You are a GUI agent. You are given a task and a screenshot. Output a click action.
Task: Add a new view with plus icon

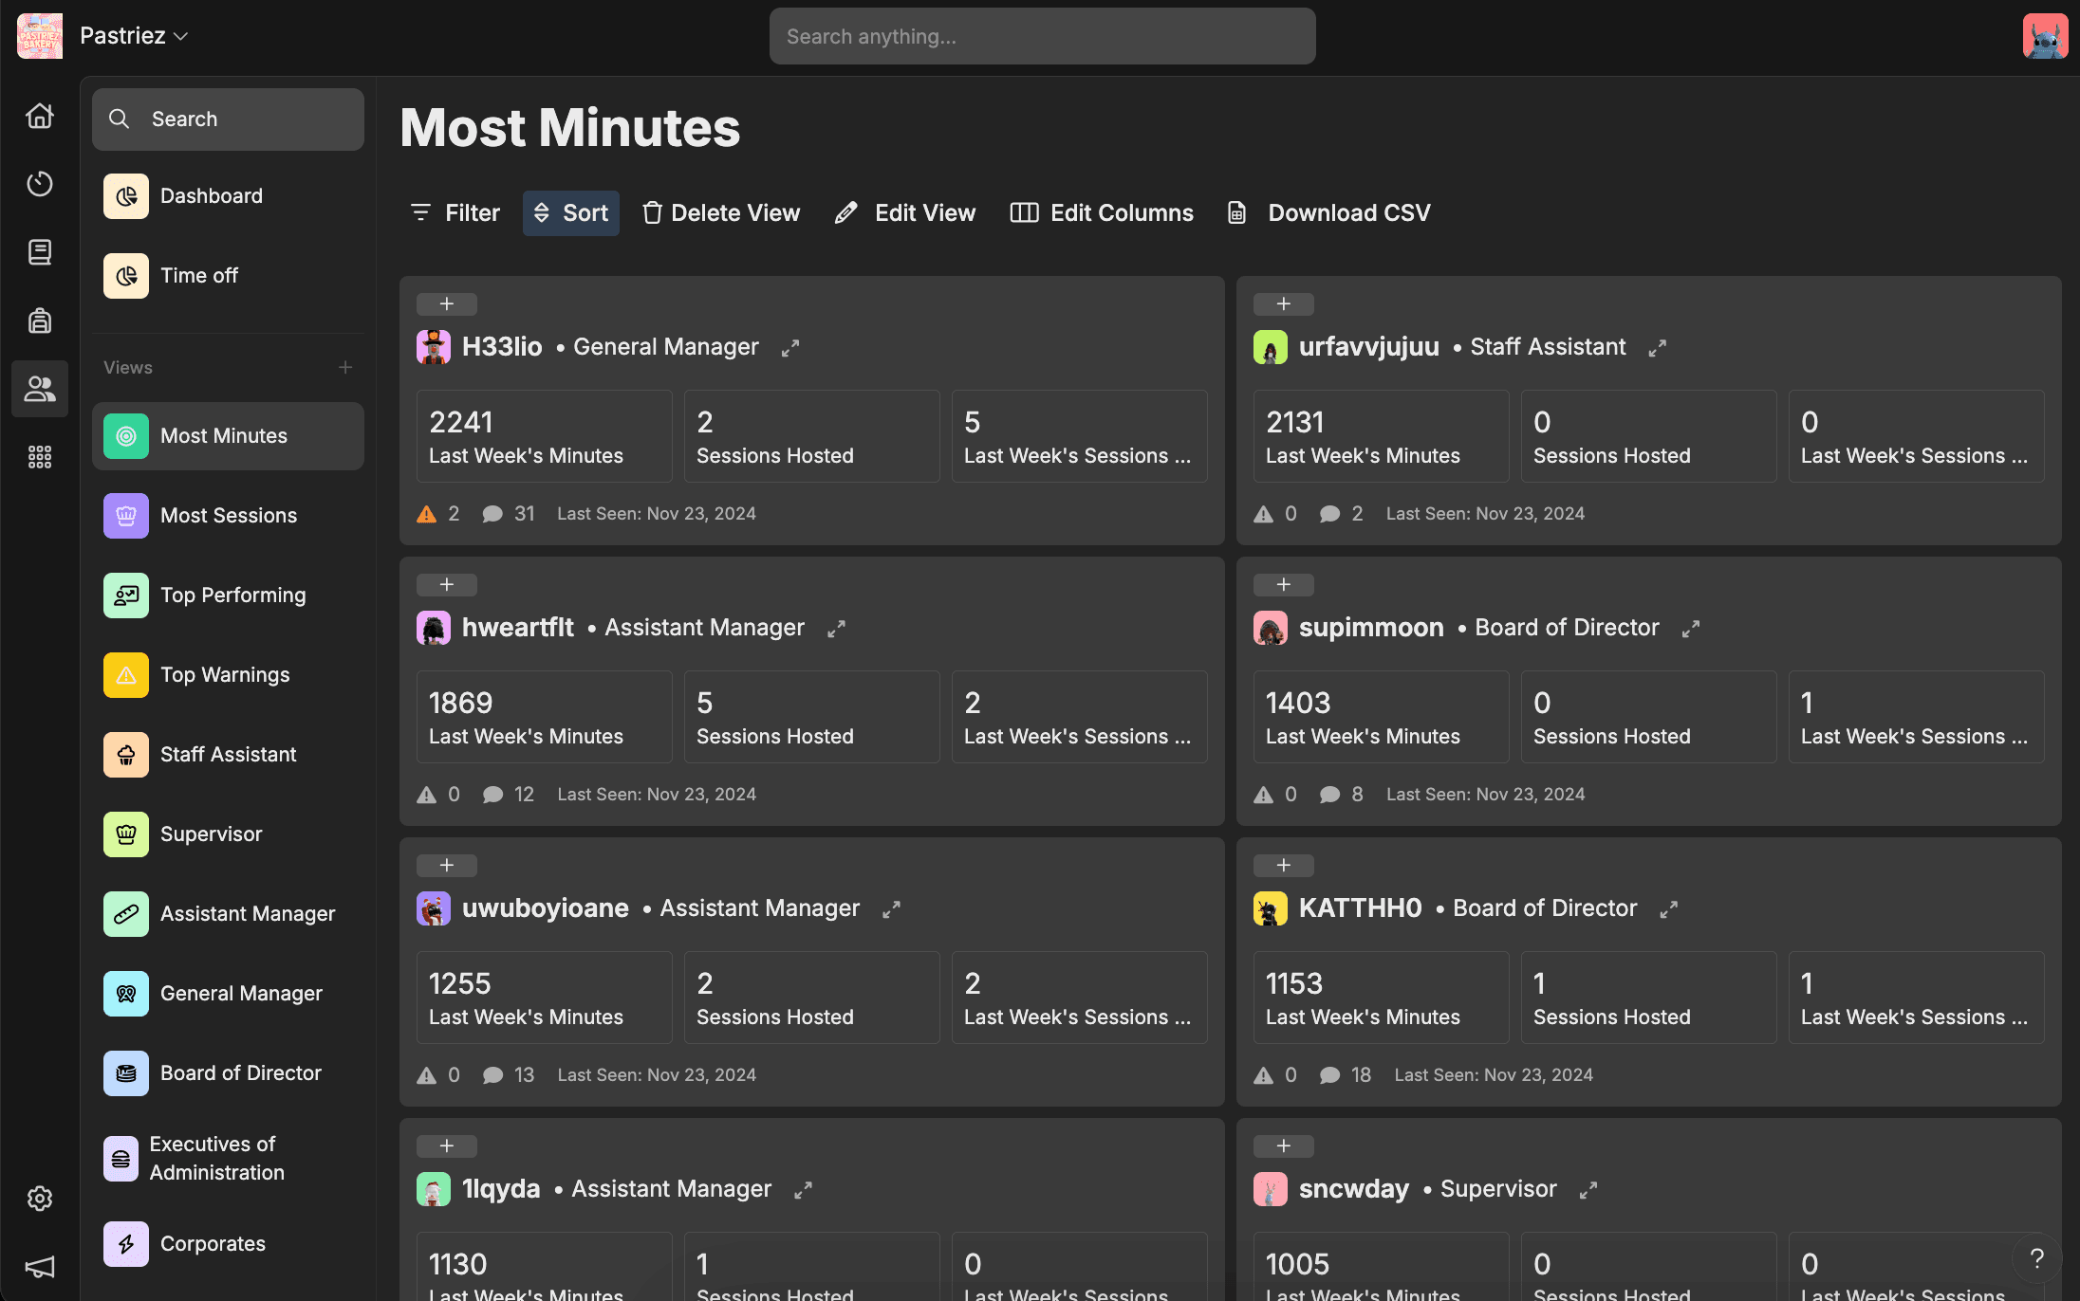345,367
